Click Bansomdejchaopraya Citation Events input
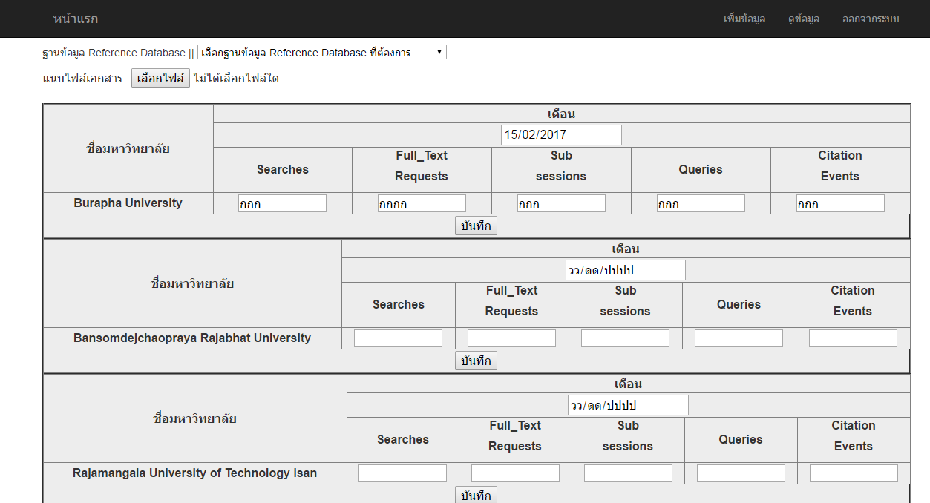The image size is (930, 503). coord(853,338)
